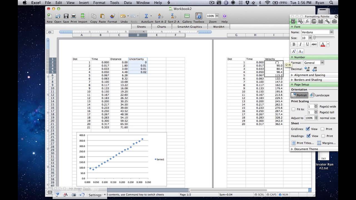The width and height of the screenshot is (356, 200).
Task: Open the Scrapbook tab in the Toolbox
Action: pyautogui.click(x=314, y=21)
